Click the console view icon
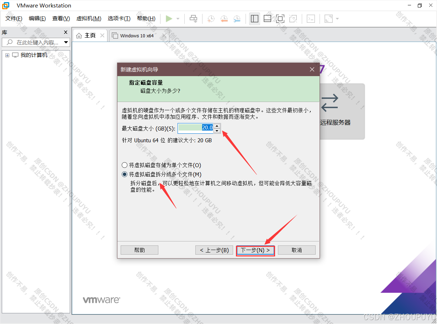 [311, 18]
